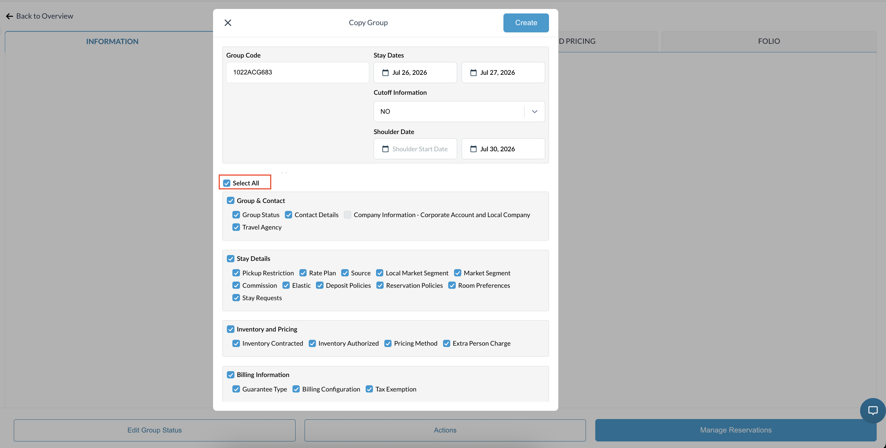Screen dimensions: 886x448
Task: Switch to the FOLIO tab
Action: (x=769, y=41)
